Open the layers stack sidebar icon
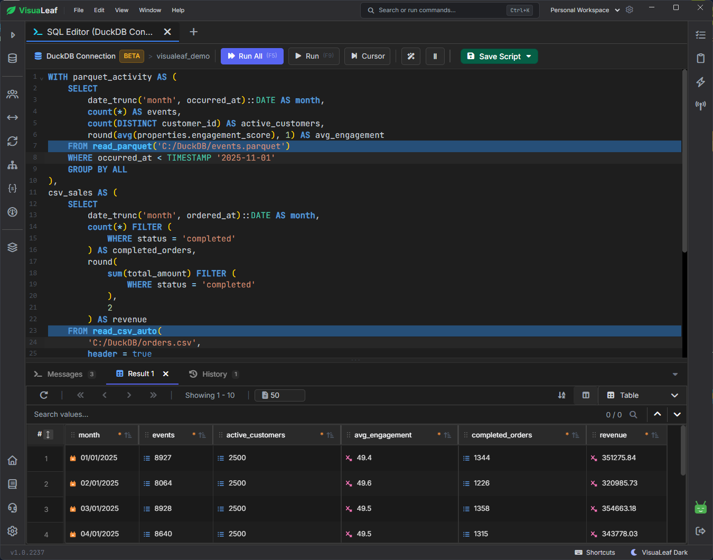The width and height of the screenshot is (713, 560). (x=13, y=247)
